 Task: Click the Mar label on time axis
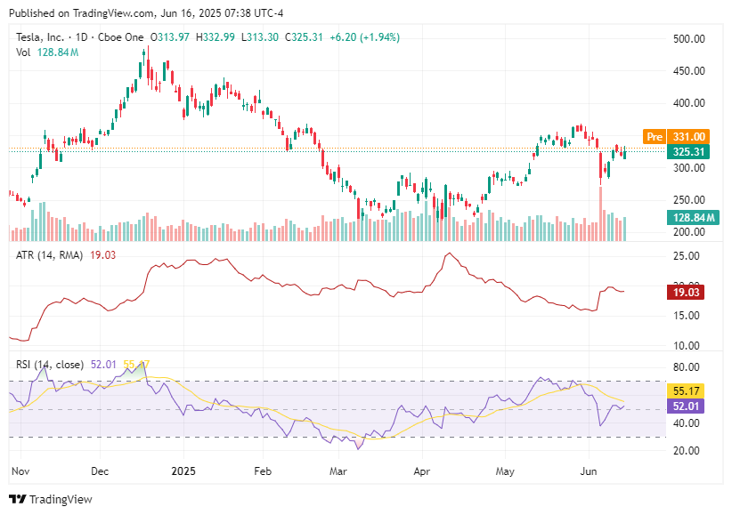(338, 471)
